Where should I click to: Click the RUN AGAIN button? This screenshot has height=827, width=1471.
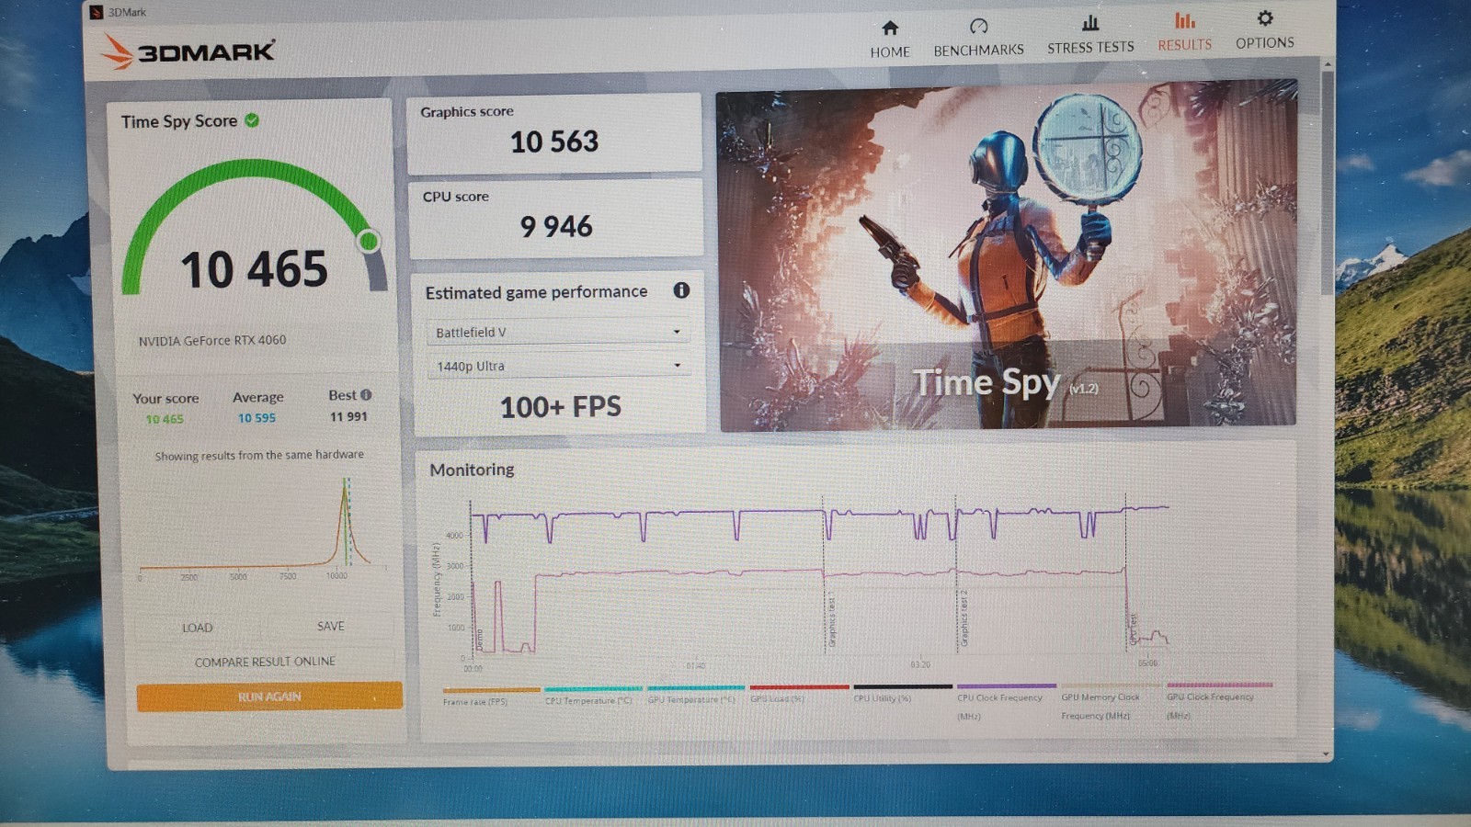[x=269, y=697]
